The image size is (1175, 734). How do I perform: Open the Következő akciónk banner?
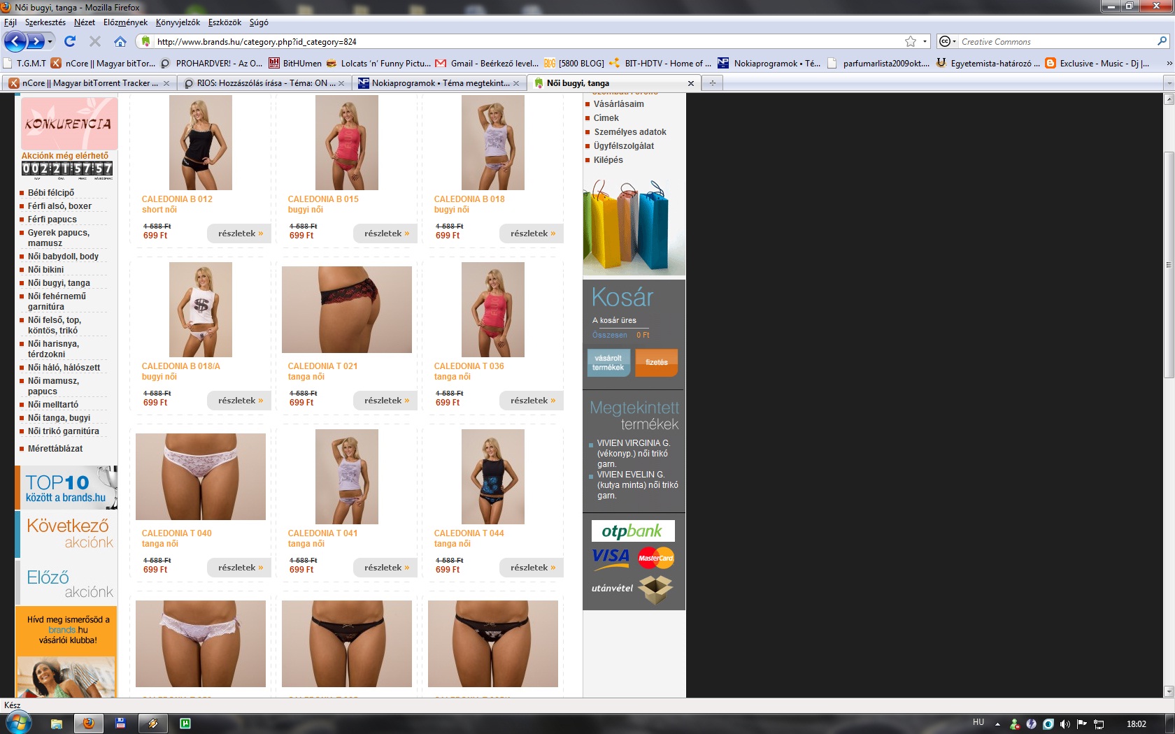tap(66, 534)
